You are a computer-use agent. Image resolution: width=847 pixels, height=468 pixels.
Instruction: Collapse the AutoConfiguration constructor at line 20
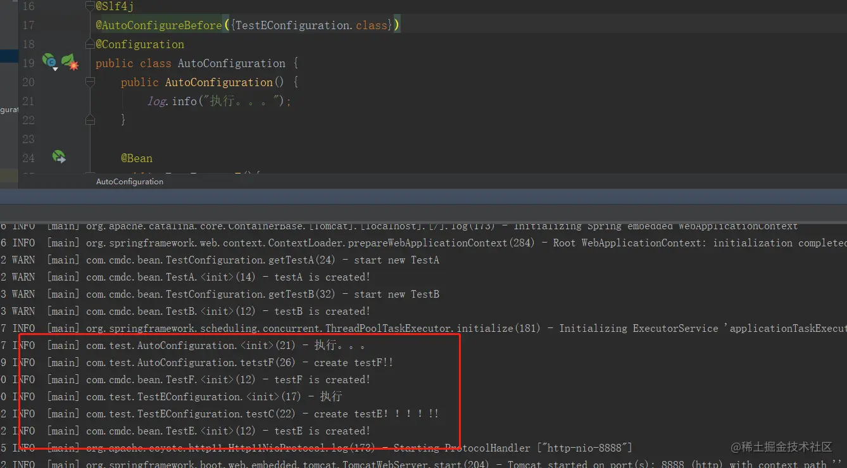click(x=90, y=82)
